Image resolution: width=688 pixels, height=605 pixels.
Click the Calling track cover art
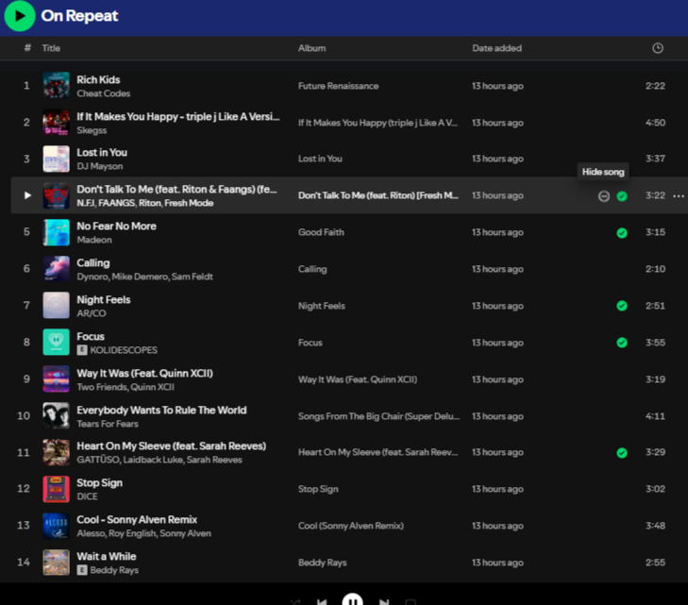[x=57, y=268]
